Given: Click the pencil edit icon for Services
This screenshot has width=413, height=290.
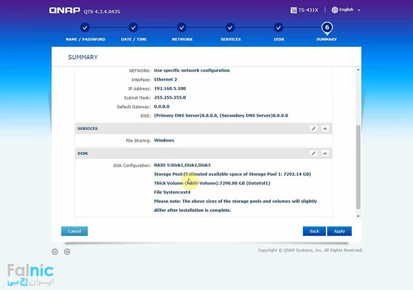Looking at the screenshot, I should click(x=314, y=129).
